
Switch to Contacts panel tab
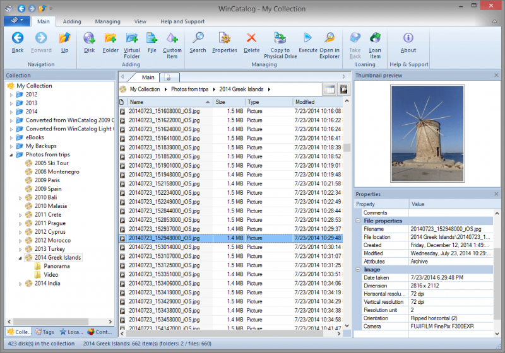[x=100, y=332]
